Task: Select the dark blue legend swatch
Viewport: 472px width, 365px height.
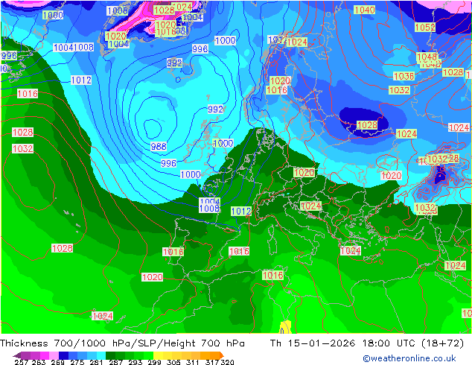Action: (x=63, y=355)
